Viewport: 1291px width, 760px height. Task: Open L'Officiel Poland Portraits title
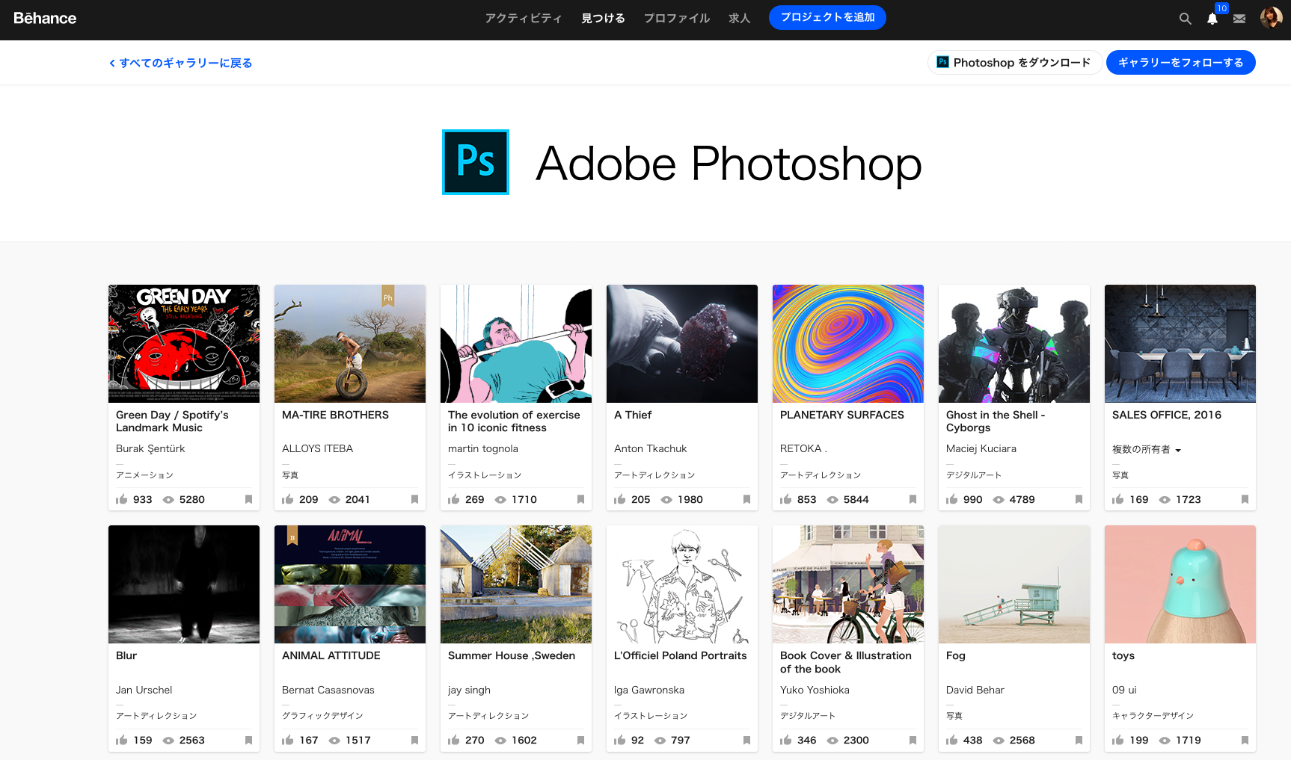(681, 655)
